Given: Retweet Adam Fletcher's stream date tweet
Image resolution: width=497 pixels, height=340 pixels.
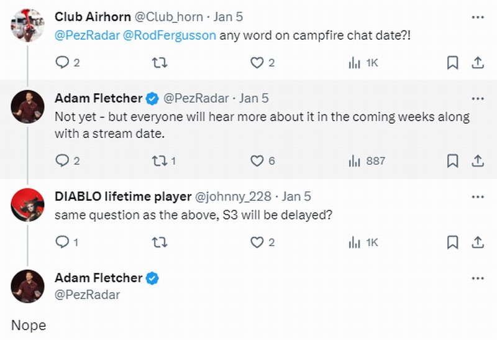Looking at the screenshot, I should 160,161.
